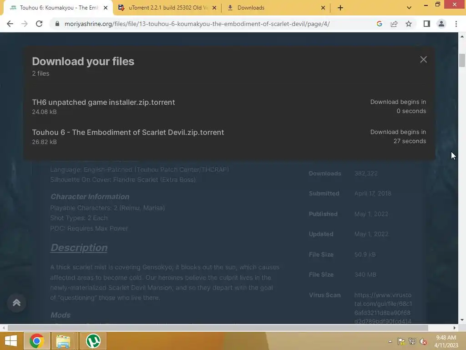
Task: Click the 50.9 kB file size value
Action: coord(365,254)
